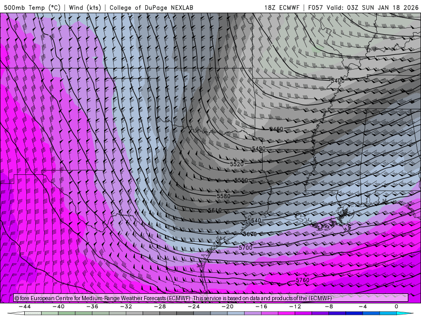This screenshot has height=316, width=421.
Task: Click the -28 value on the color scale
Action: (x=160, y=307)
